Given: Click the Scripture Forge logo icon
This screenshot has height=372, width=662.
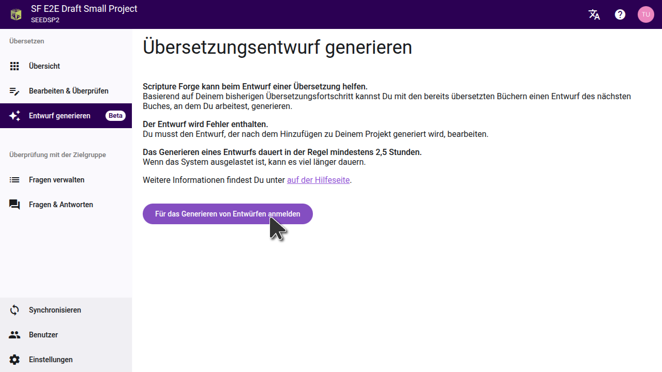Looking at the screenshot, I should pyautogui.click(x=16, y=14).
